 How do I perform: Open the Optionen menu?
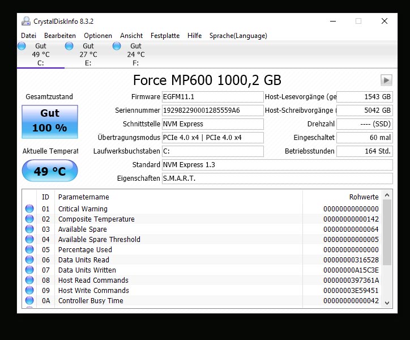click(x=98, y=36)
